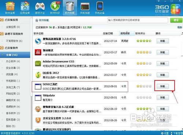Open 设置 gear in status bar

(x=165, y=133)
